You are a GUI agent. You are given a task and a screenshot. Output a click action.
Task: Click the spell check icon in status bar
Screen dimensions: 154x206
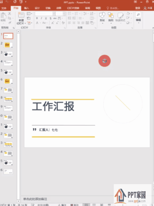tap(33, 205)
